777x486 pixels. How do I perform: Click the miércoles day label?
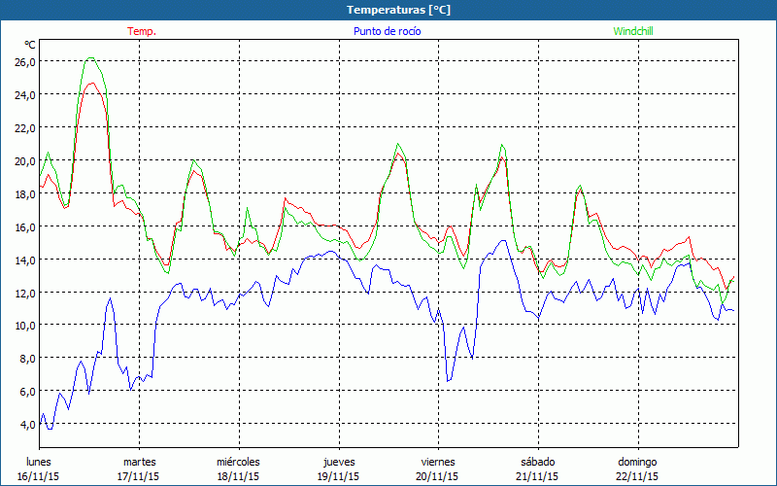(238, 462)
